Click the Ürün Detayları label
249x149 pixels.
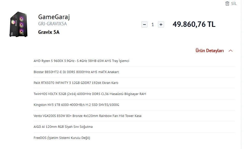pos(210,51)
